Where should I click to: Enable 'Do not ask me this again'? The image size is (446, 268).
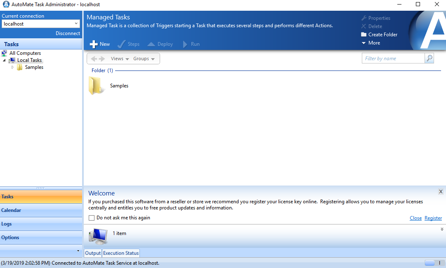pyautogui.click(x=91, y=218)
